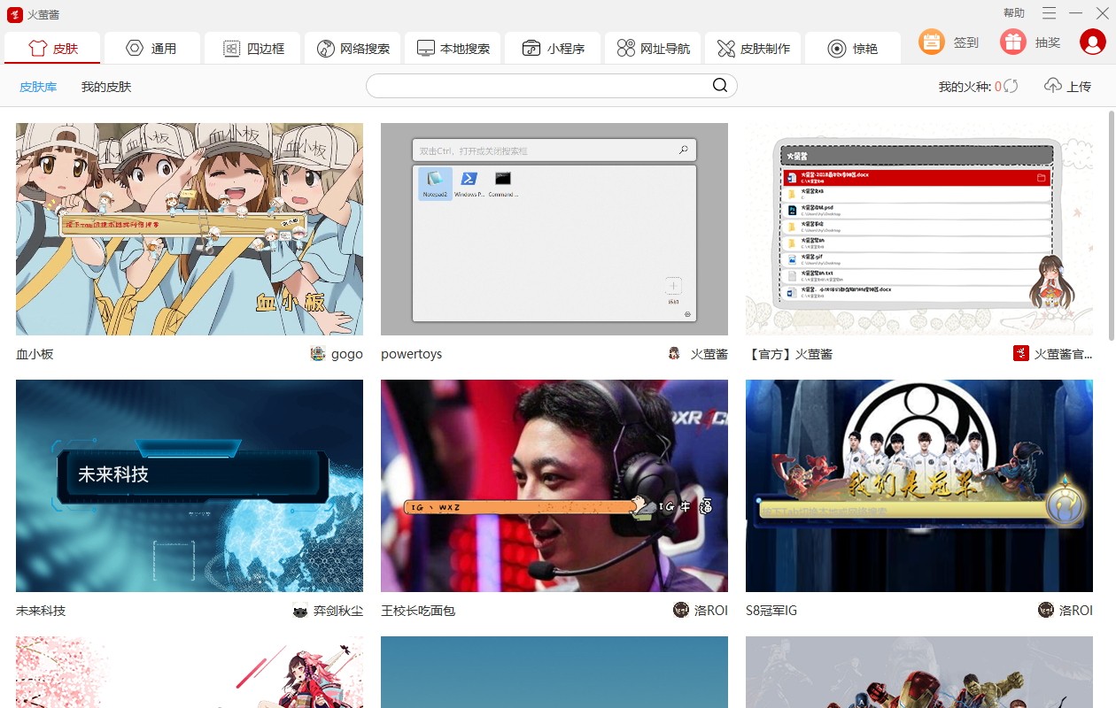
Task: Click author name gogo
Action: coord(347,354)
